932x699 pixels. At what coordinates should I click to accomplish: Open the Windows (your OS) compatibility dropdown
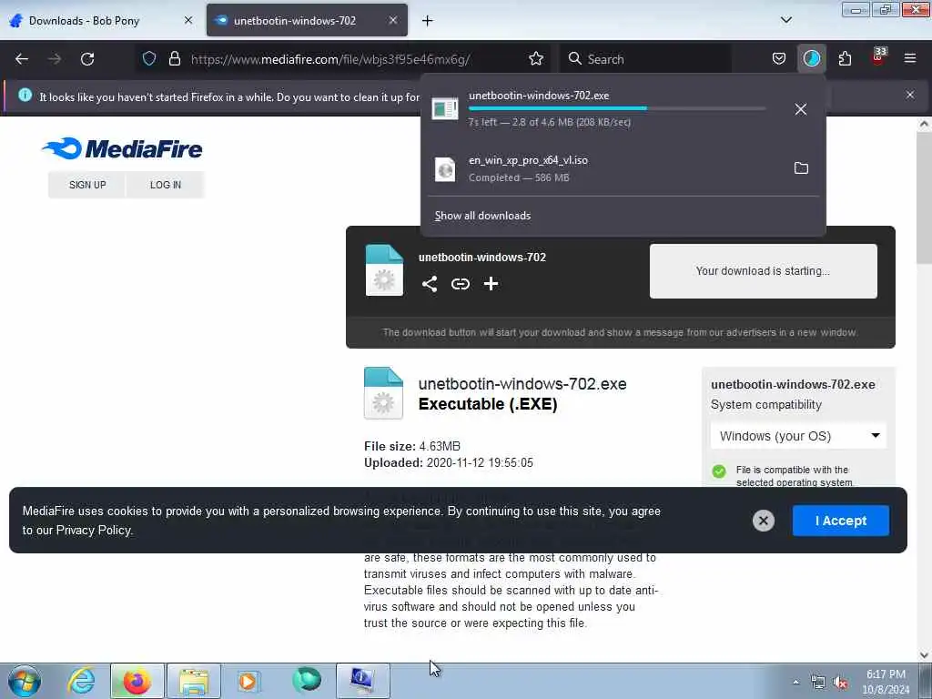(x=798, y=436)
